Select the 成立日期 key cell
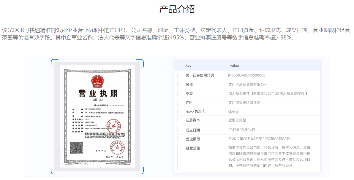Image resolution: width=354 pixels, height=180 pixels. tap(193, 130)
